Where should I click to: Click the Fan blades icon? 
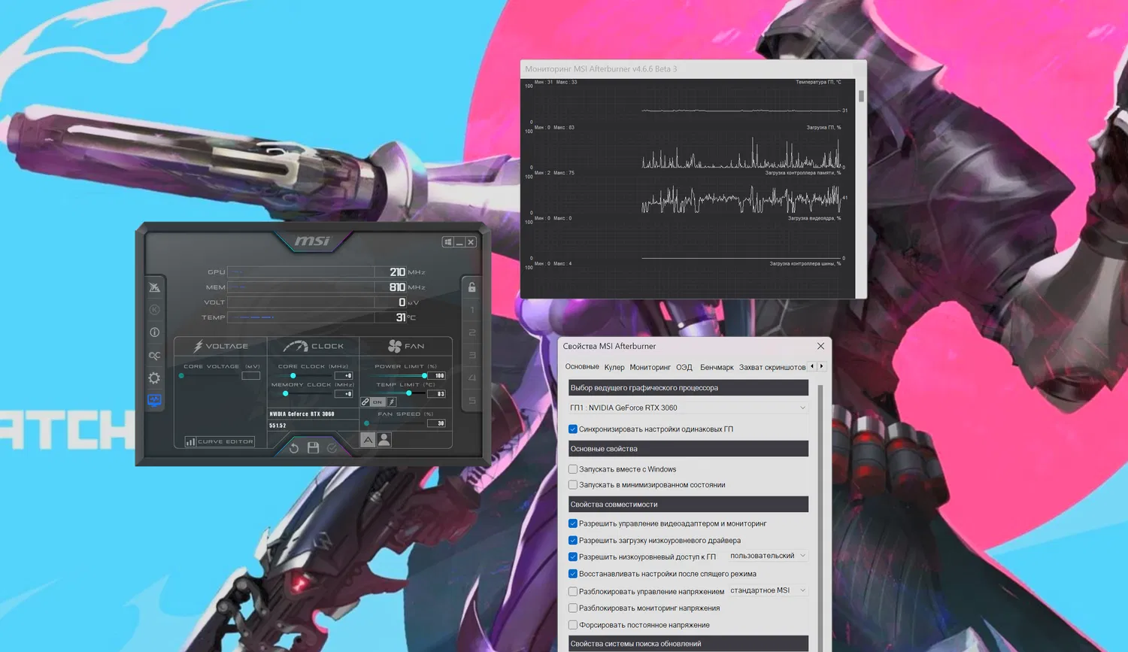coord(395,346)
